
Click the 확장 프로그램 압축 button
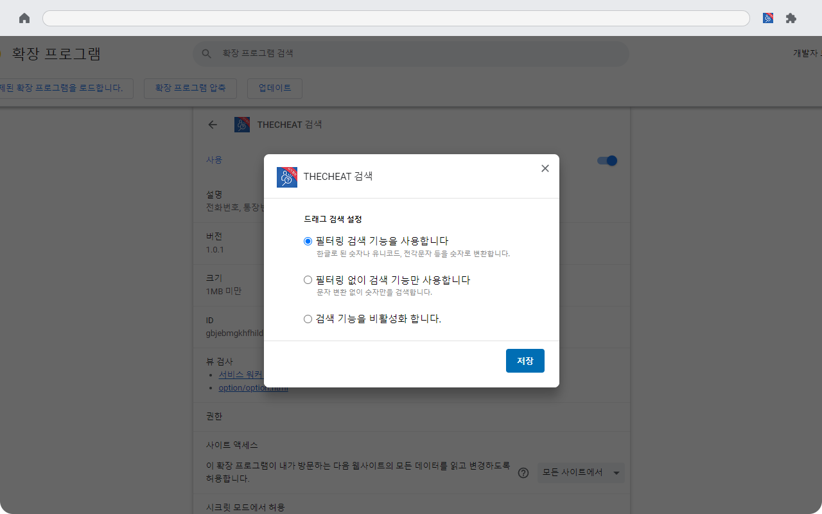tap(190, 89)
